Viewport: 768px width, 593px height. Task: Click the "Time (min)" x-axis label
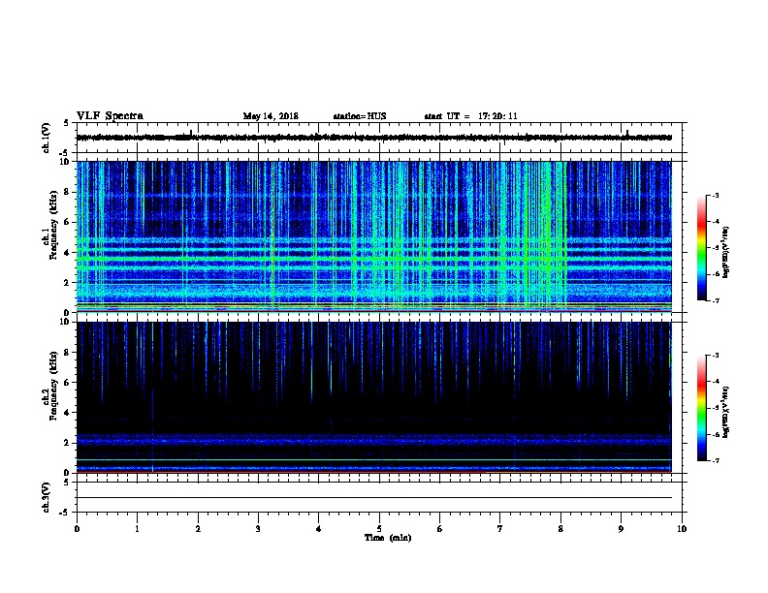388,538
